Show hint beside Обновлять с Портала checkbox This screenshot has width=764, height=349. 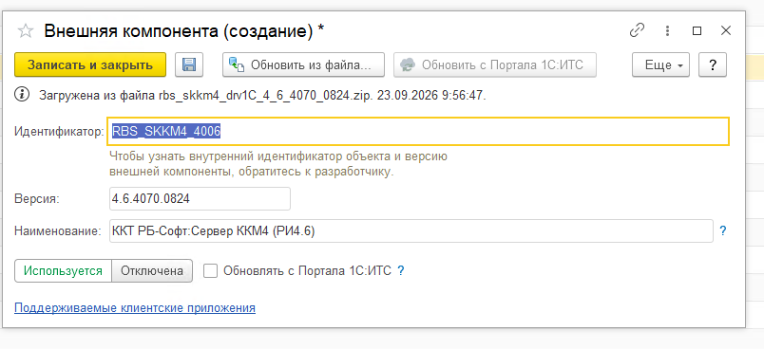[x=401, y=270]
